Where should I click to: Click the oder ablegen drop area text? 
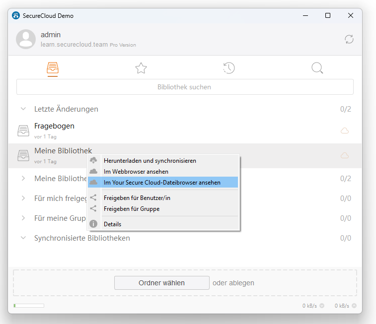(x=233, y=283)
